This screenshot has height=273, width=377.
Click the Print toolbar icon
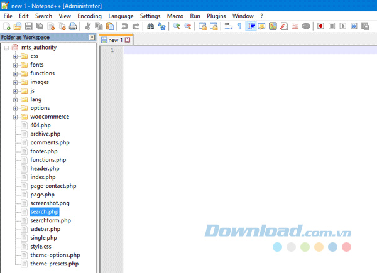click(x=73, y=26)
